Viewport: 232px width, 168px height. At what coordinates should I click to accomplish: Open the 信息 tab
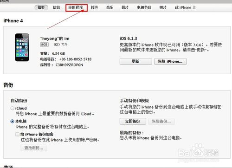(57, 7)
